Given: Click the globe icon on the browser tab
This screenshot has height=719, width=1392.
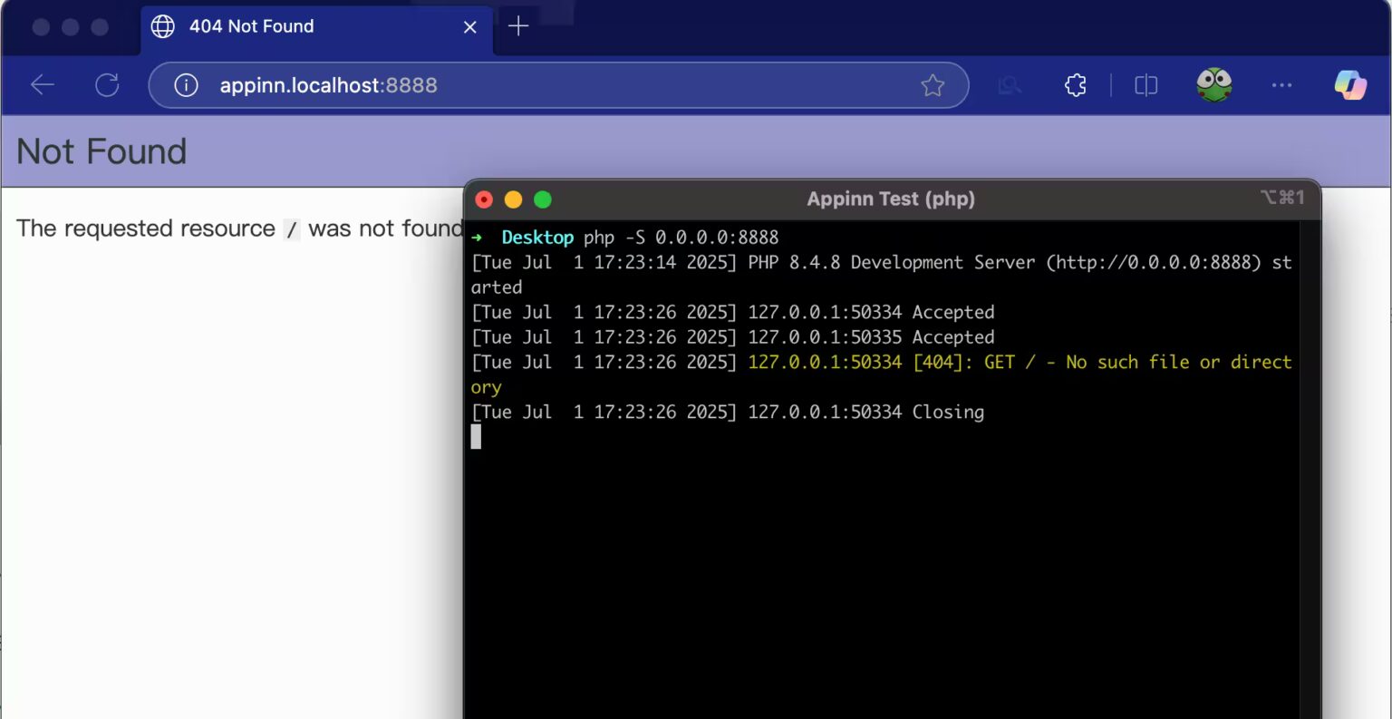Looking at the screenshot, I should [162, 26].
